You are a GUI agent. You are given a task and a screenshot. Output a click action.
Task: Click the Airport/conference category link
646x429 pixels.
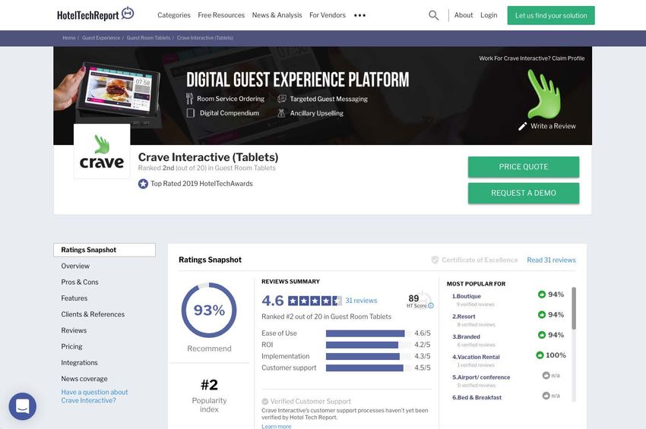481,377
